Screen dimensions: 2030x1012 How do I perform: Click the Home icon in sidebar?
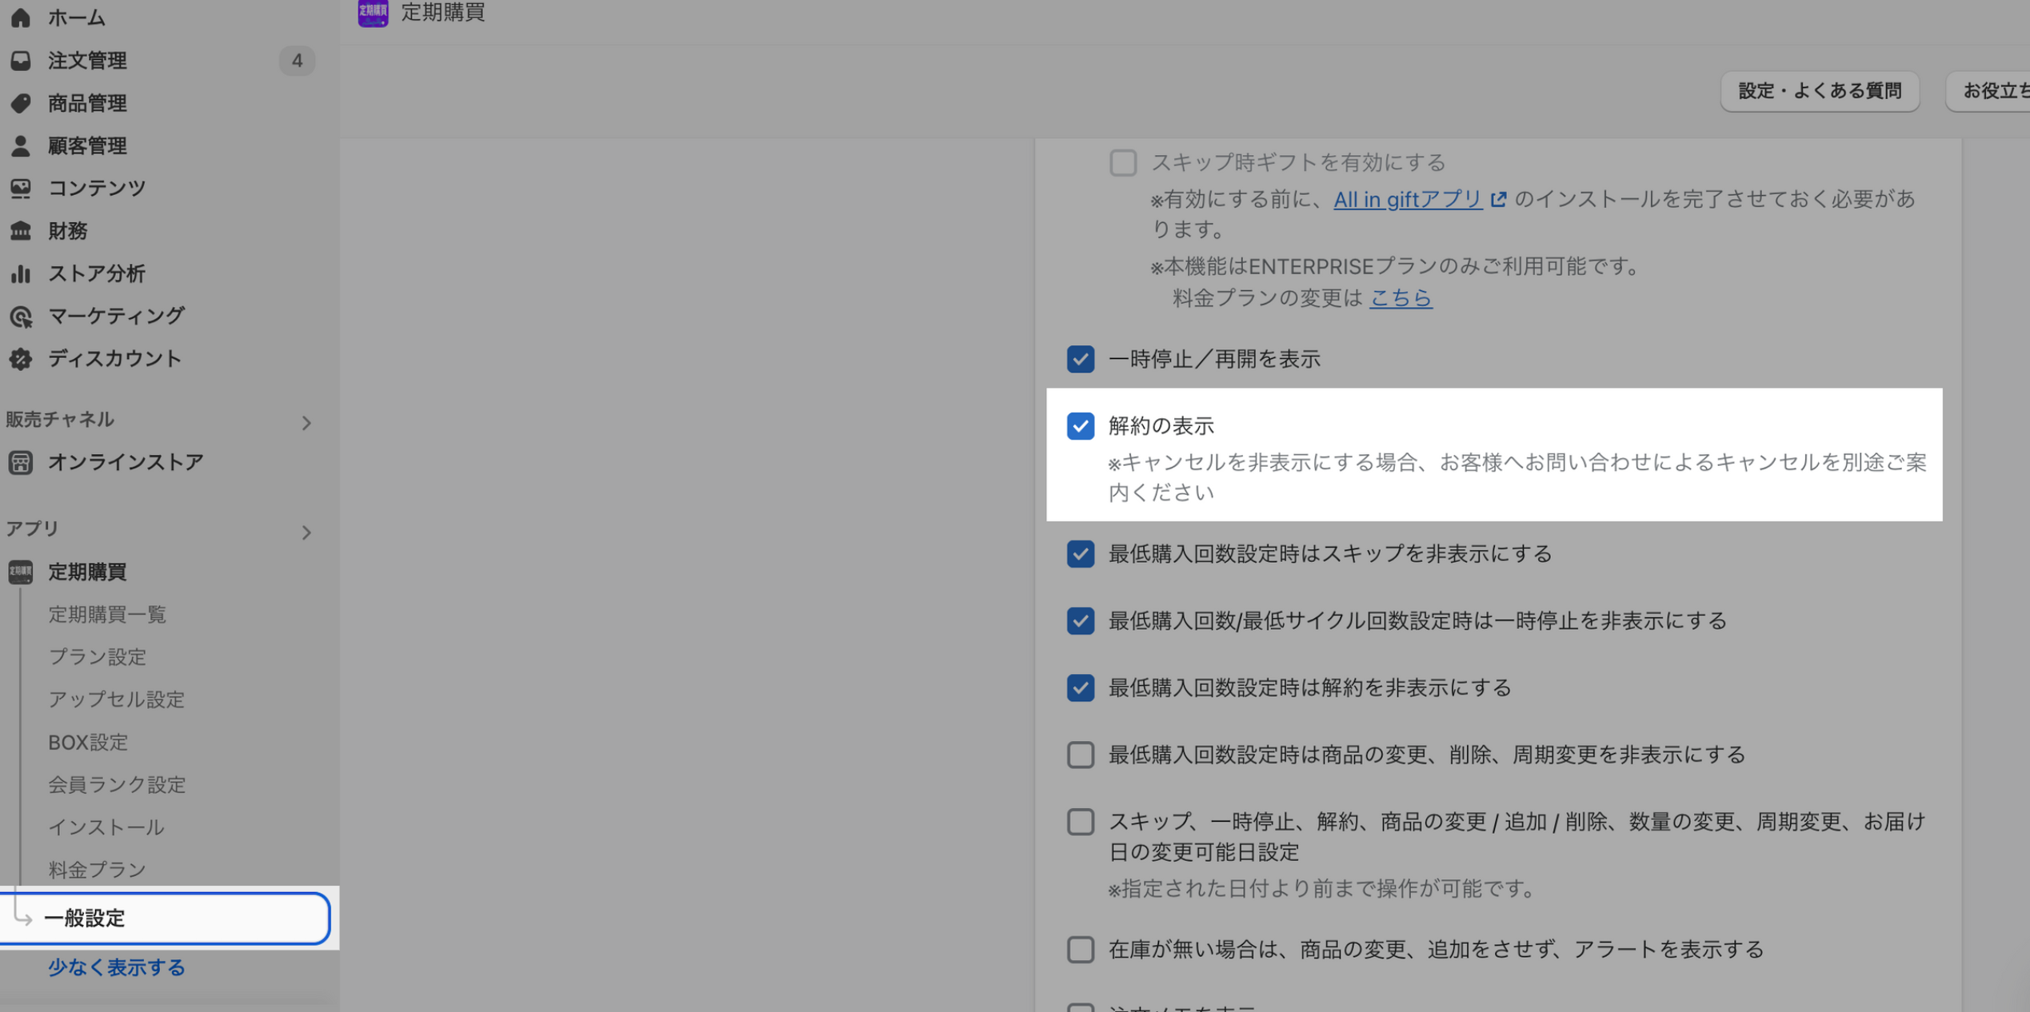[x=21, y=17]
